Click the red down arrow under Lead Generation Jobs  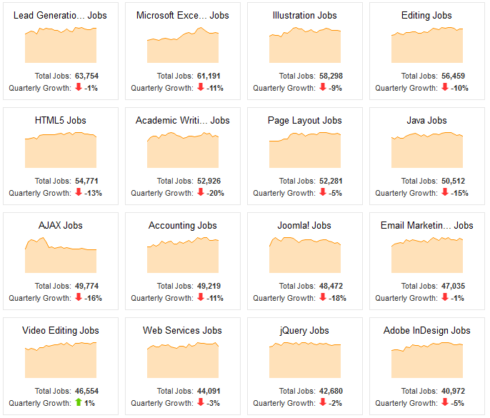[79, 87]
